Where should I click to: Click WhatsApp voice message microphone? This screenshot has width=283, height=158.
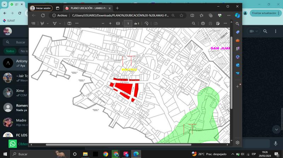coord(276,144)
